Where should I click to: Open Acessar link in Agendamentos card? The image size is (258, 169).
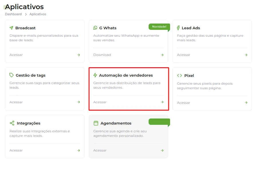[x=100, y=150]
